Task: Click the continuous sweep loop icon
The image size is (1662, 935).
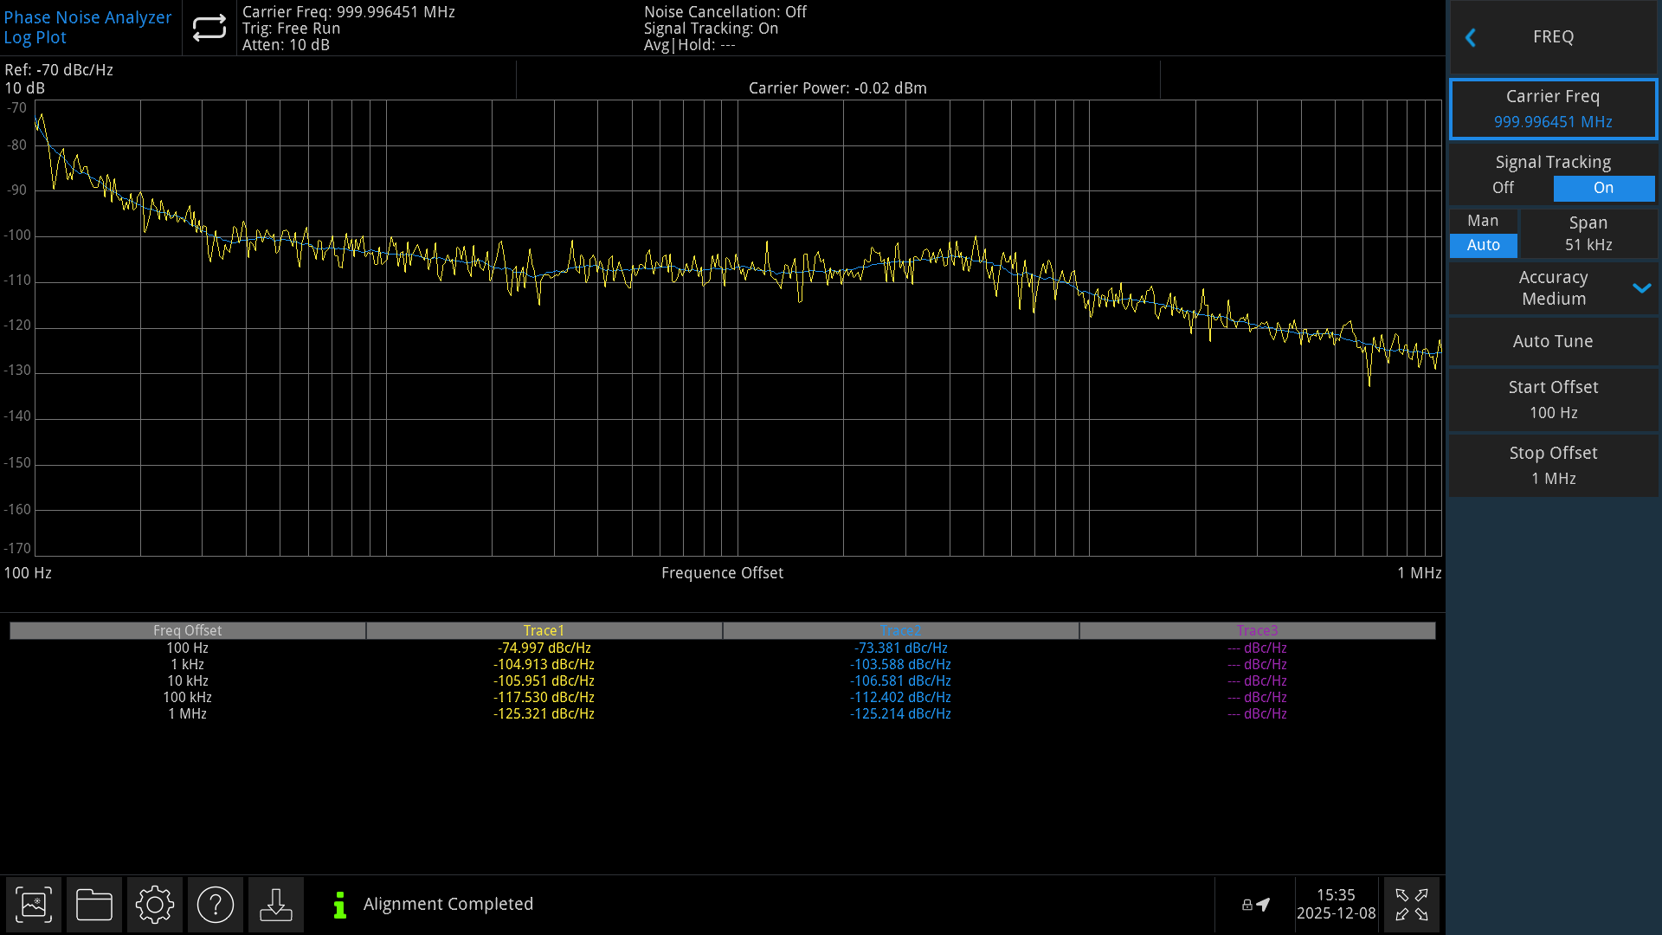Action: (x=209, y=29)
